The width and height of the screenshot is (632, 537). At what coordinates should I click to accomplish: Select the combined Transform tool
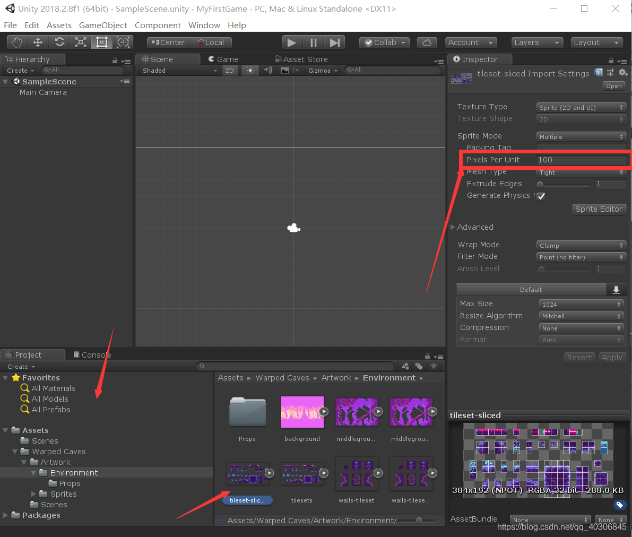tap(123, 42)
